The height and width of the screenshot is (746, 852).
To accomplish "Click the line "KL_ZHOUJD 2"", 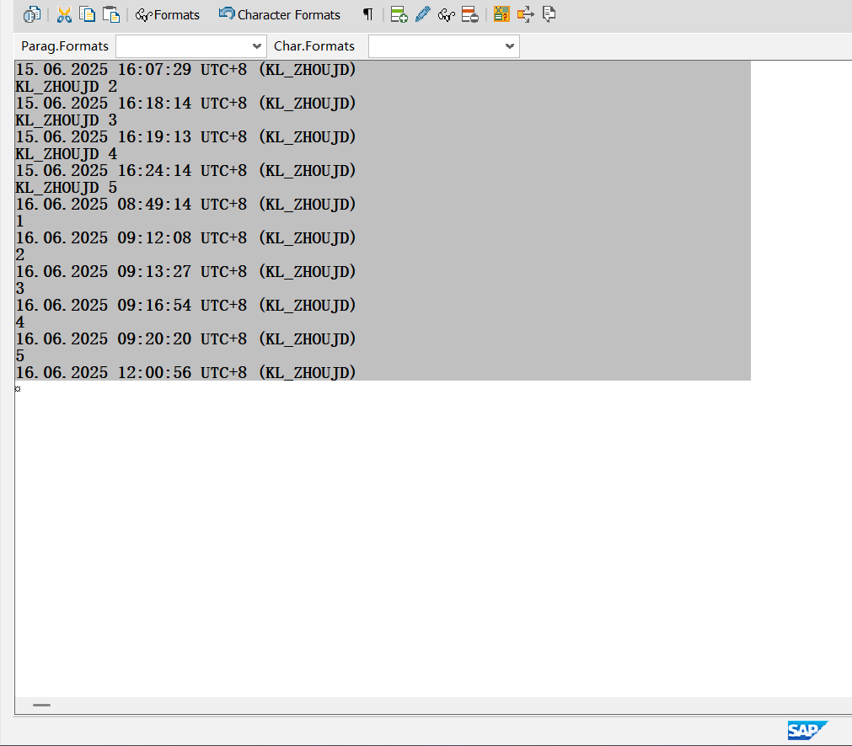I will point(67,87).
